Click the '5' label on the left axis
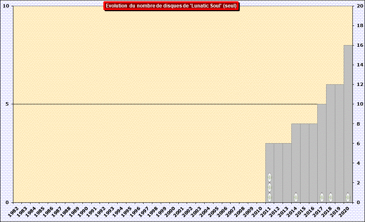365x222 pixels. (7, 104)
